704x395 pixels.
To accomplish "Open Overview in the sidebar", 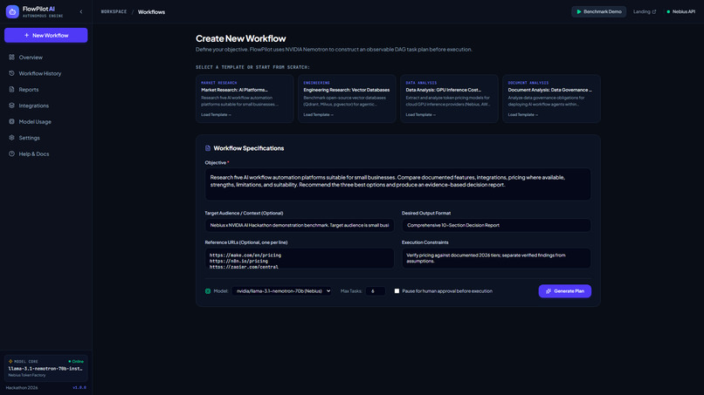I will [x=45, y=58].
